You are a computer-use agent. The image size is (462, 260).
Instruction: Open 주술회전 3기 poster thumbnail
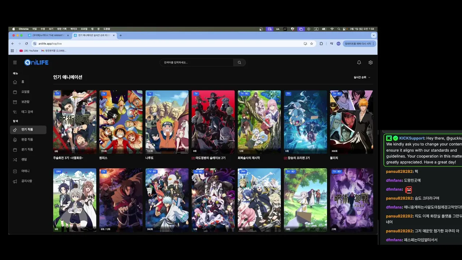coord(75,122)
